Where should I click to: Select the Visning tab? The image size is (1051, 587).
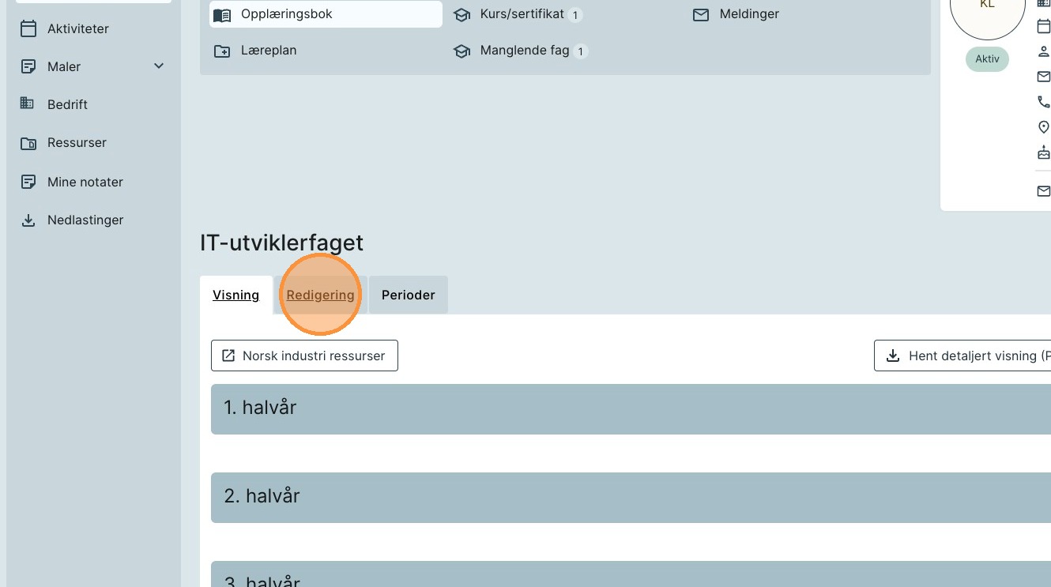click(235, 295)
